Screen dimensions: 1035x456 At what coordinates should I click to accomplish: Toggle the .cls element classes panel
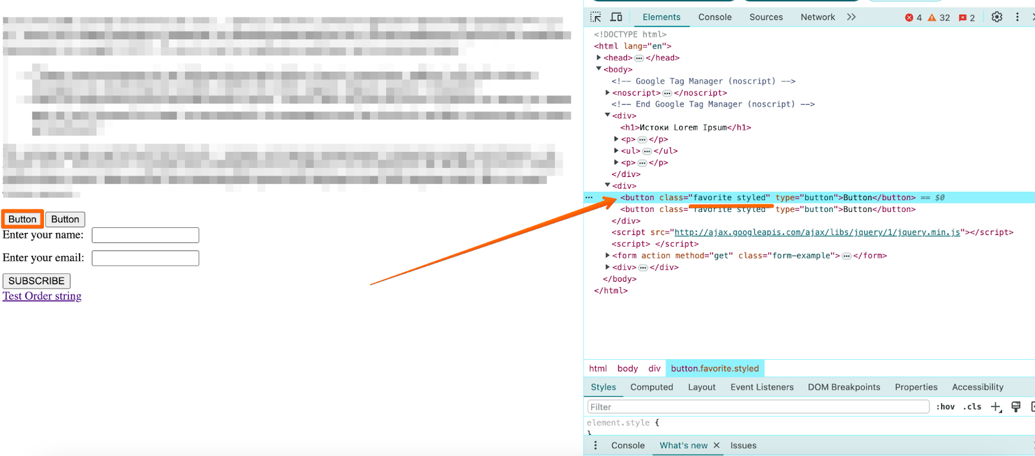972,406
